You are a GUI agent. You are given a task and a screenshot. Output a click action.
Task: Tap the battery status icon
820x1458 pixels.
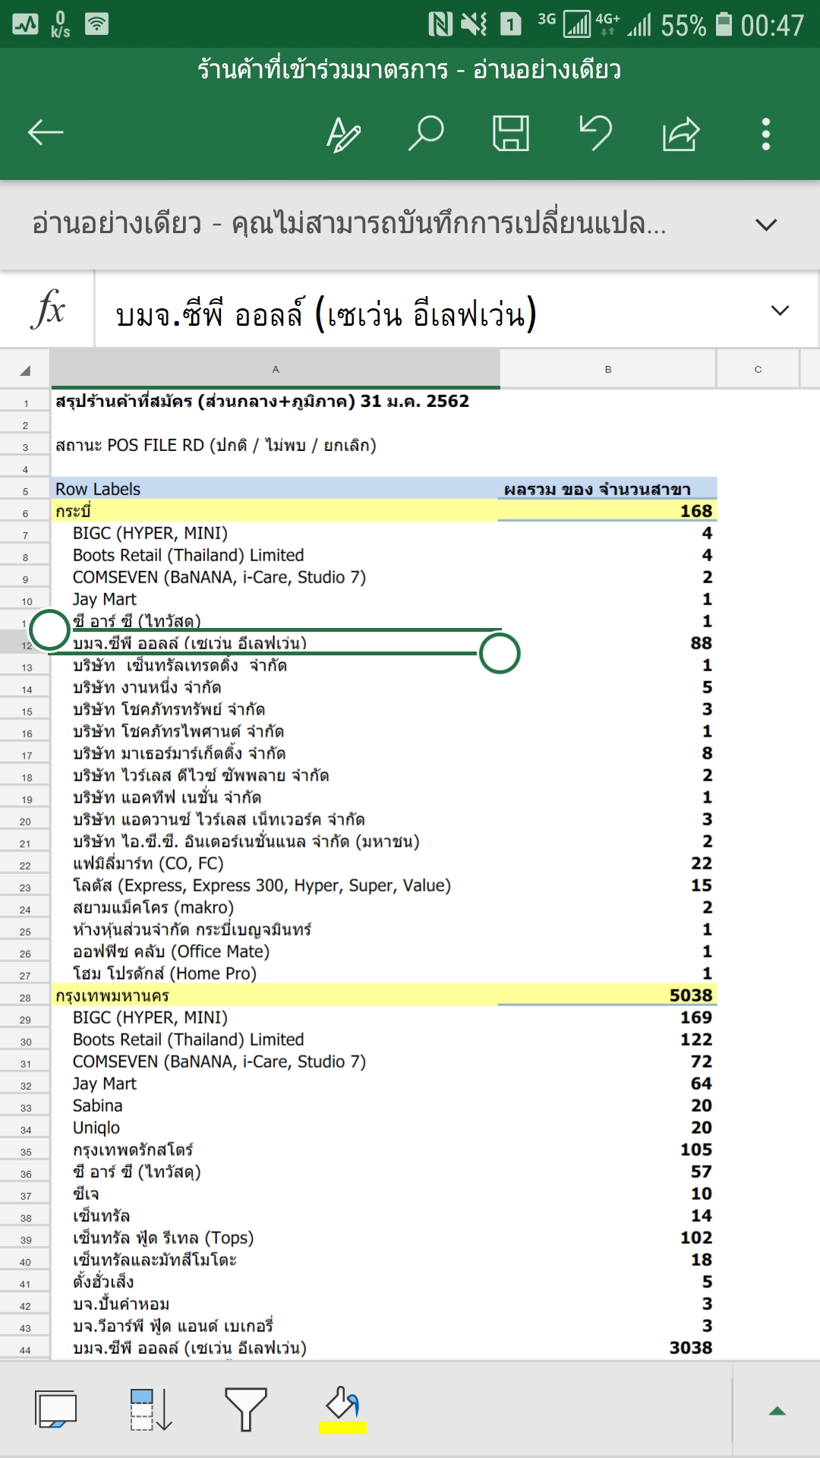pos(724,24)
